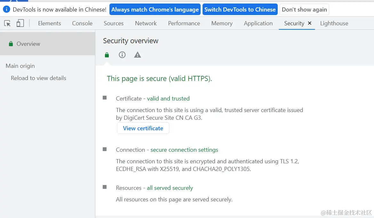374x218 pixels.
Task: Open the Performance tab
Action: coord(184,23)
